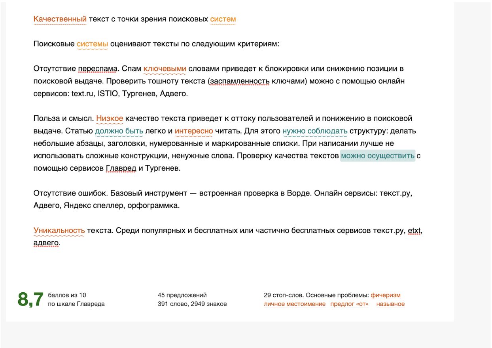Select the orange-highlighted word "системы"
The height and width of the screenshot is (348, 492).
(92, 44)
